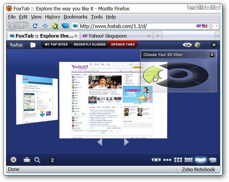The width and height of the screenshot is (229, 182).
Task: Select the grid layout view icon
Action: pos(178,160)
